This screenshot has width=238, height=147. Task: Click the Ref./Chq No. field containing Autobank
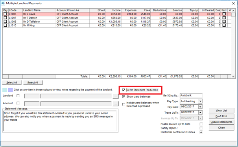(x=191, y=95)
